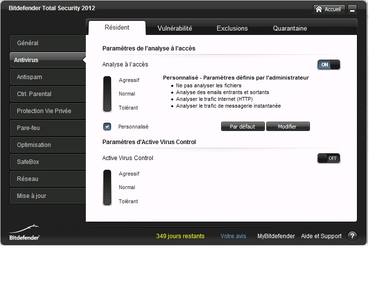Click 'Ne pas analyser les fichiers' text

pos(209,86)
